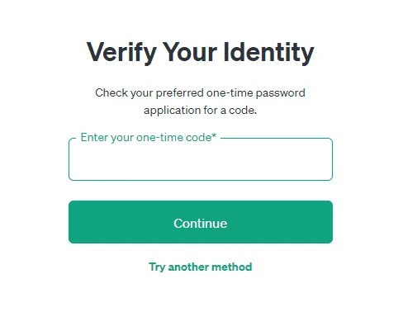Click the 'application for a code.' text line
This screenshot has width=403, height=312.
point(200,111)
